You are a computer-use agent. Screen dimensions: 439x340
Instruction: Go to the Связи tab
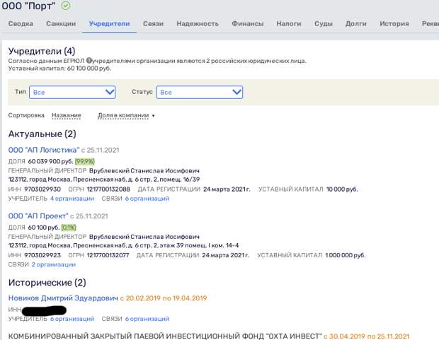click(x=153, y=24)
